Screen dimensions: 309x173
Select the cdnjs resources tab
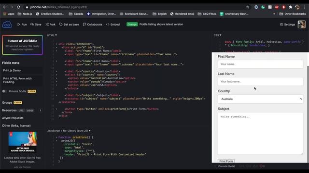[x=30, y=111]
